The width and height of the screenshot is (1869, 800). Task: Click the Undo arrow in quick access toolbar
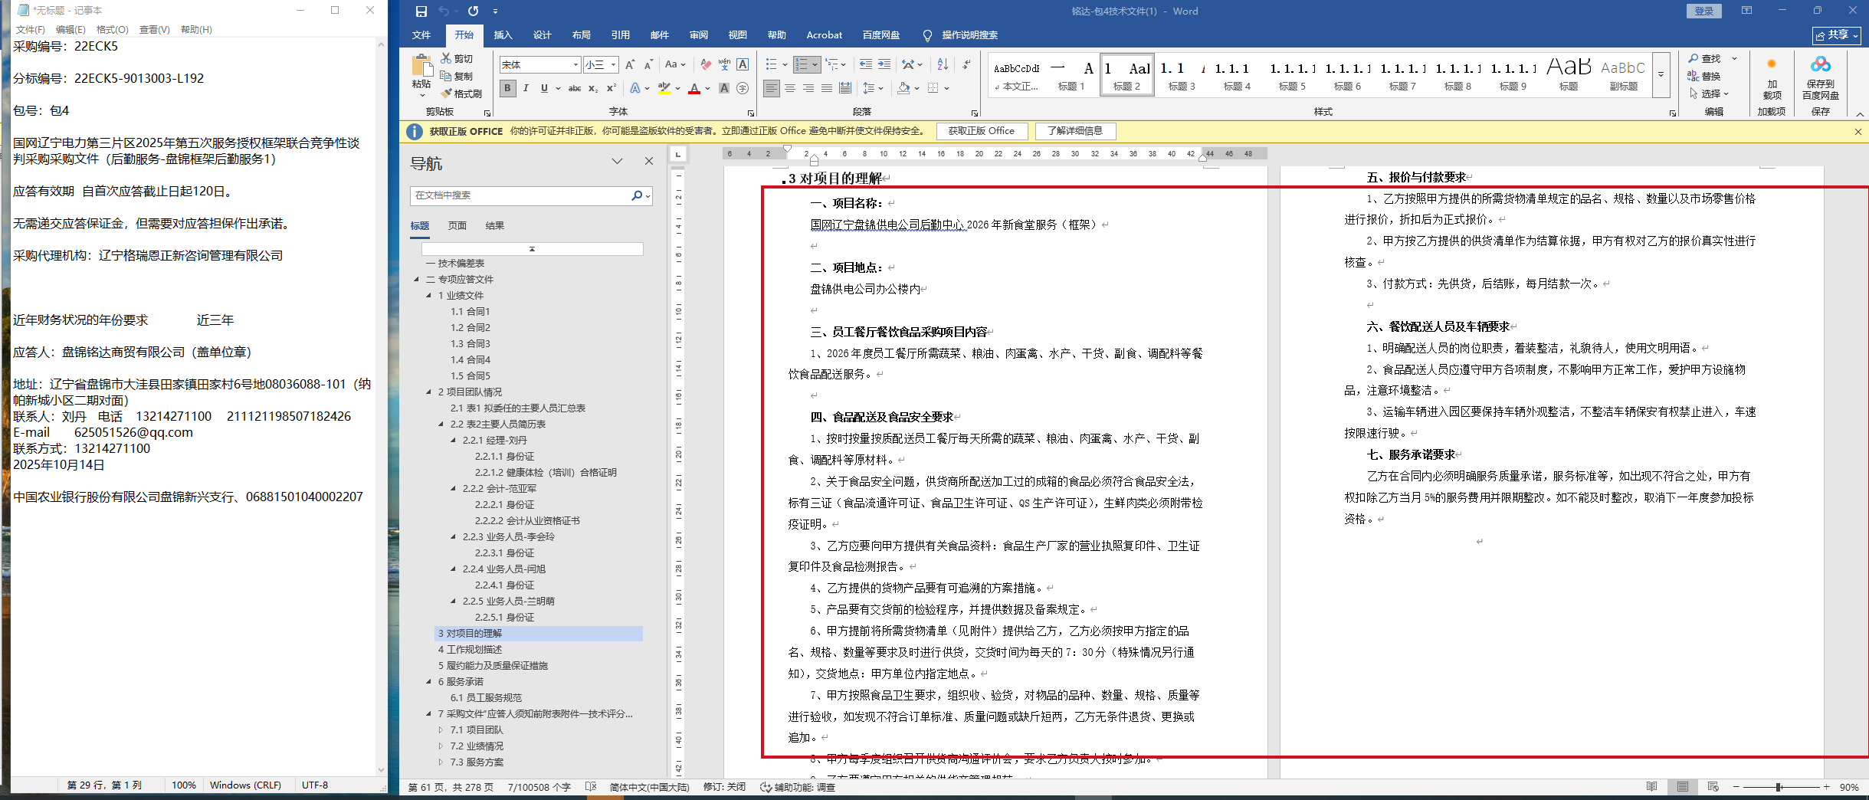[444, 11]
